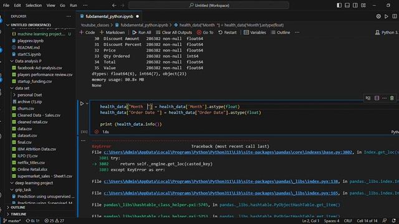
Task: Open churn.csv file
Action: click(x=26, y=108)
